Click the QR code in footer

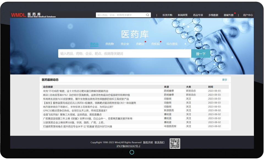[x=175, y=143]
